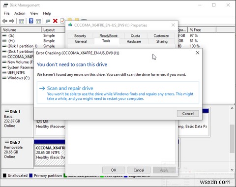This screenshot has height=187, width=236.
Task: Switch to the General tab
Action: tap(81, 41)
